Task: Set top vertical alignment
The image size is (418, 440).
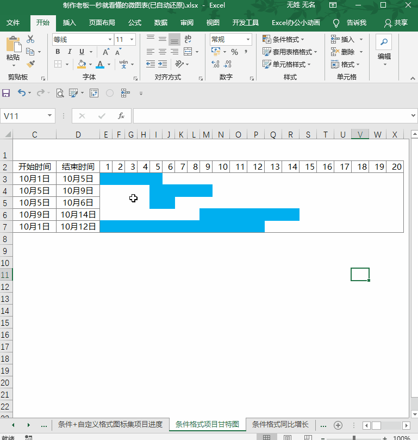Action: [x=151, y=39]
